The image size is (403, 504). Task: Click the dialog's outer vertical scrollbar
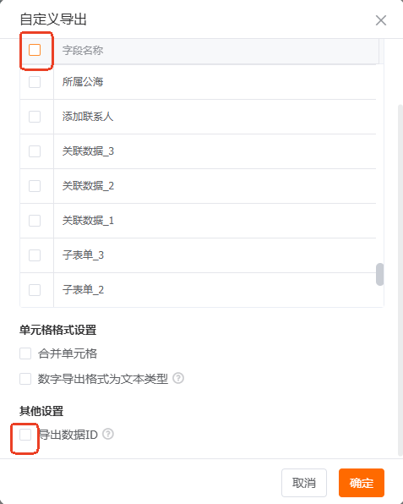pyautogui.click(x=400, y=280)
